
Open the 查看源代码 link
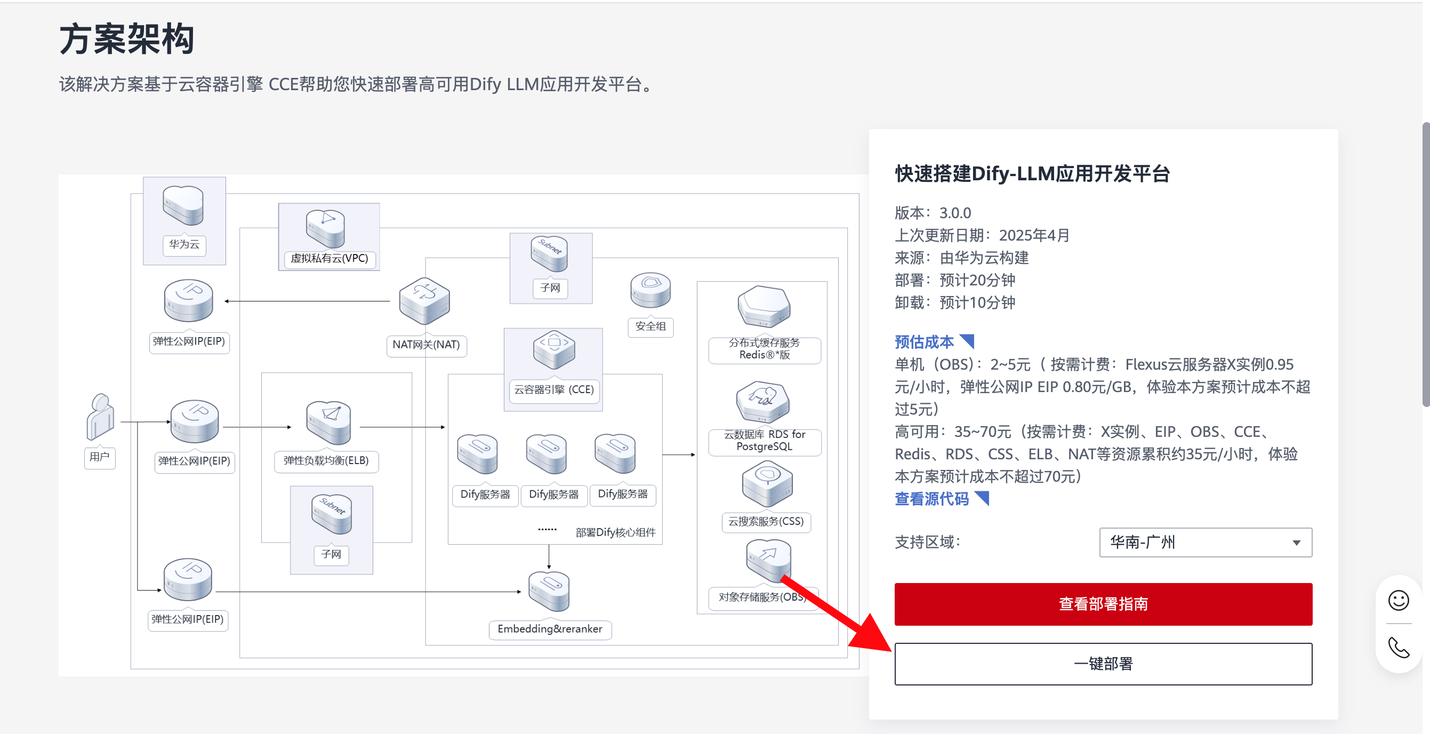coord(941,499)
